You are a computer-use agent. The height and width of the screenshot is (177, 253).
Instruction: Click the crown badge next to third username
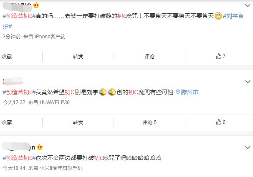[40, 147]
